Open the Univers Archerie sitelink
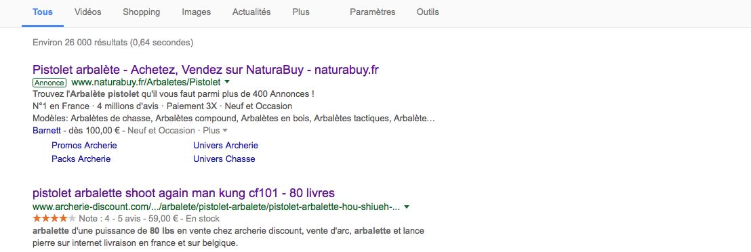 226,145
